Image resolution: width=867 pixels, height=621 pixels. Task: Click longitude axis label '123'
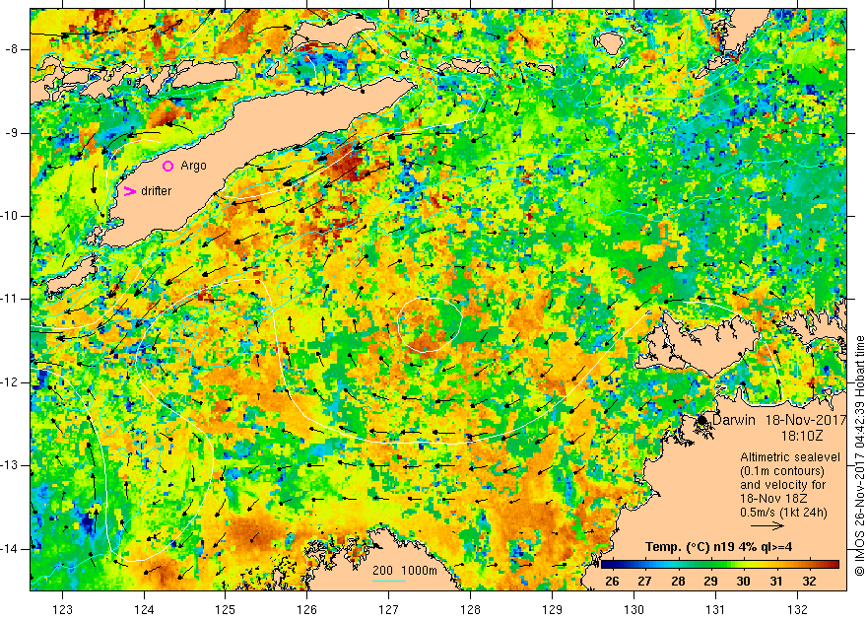[x=62, y=610]
